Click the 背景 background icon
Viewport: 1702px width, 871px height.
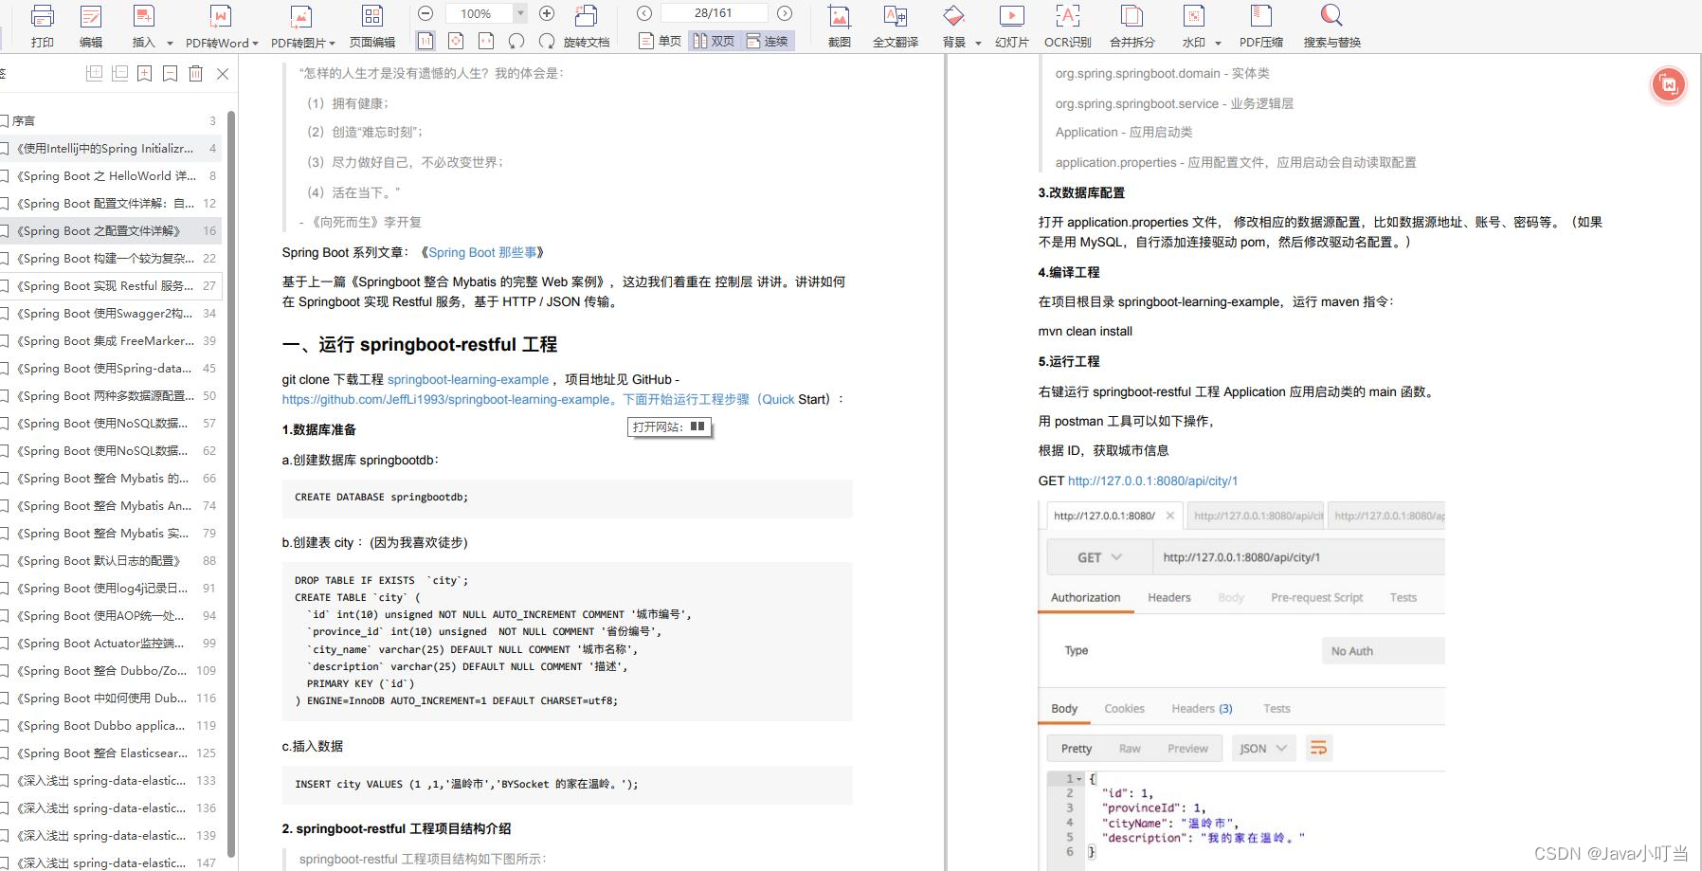(x=953, y=16)
